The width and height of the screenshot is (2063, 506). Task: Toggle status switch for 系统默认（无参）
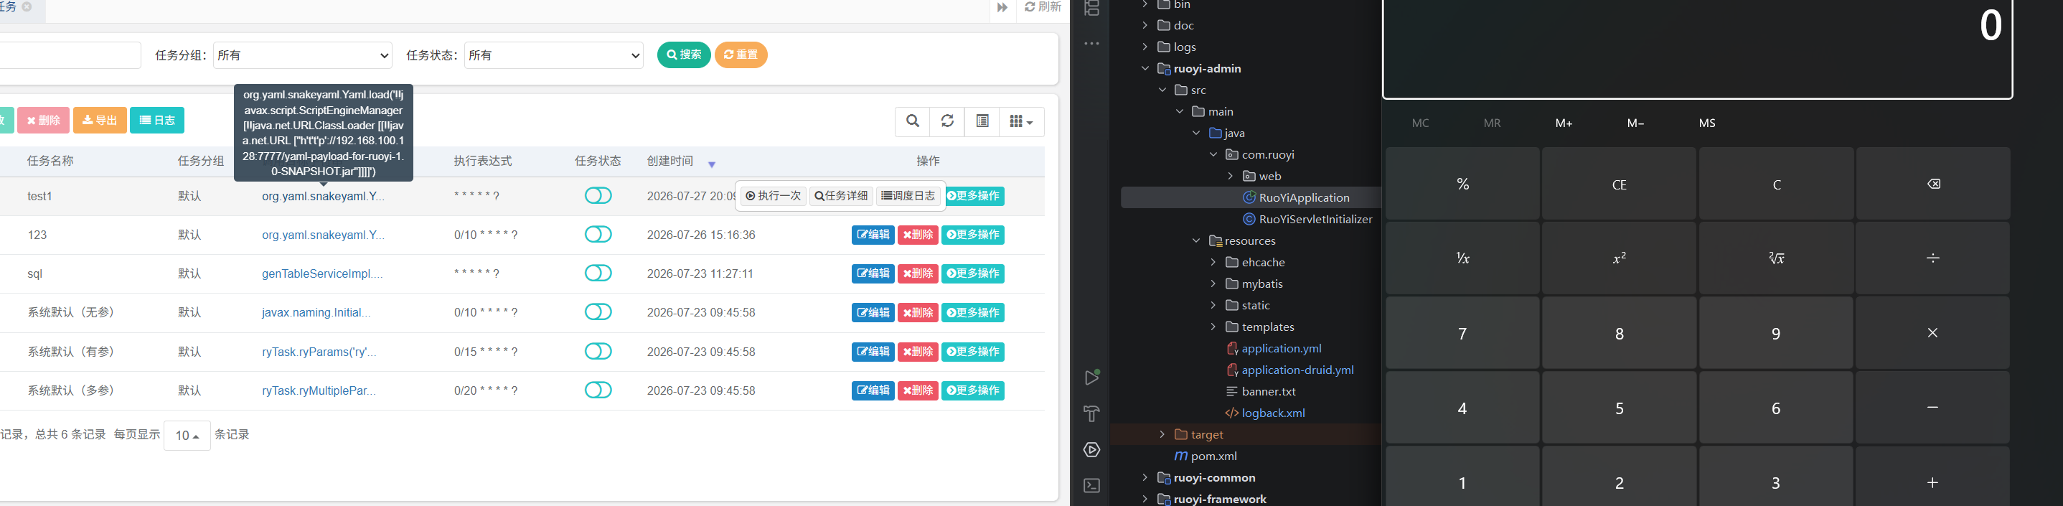(598, 312)
